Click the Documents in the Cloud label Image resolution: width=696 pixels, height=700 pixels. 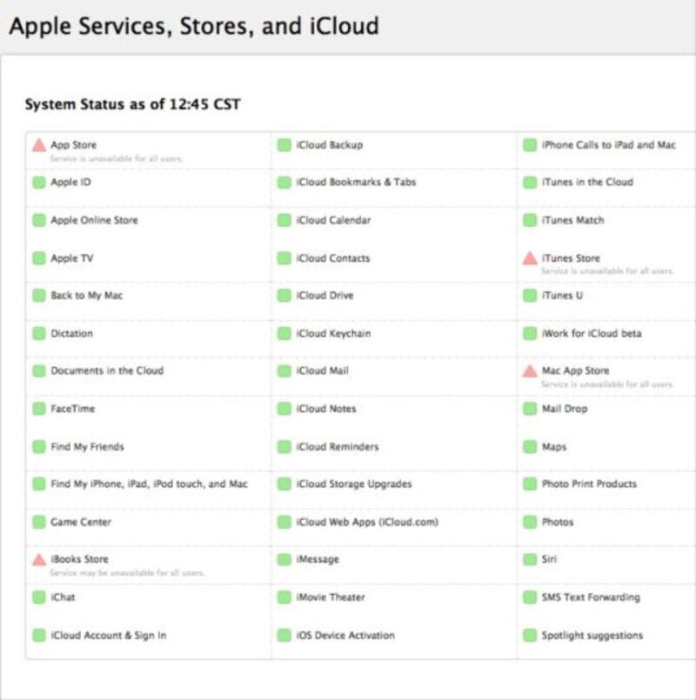(107, 370)
